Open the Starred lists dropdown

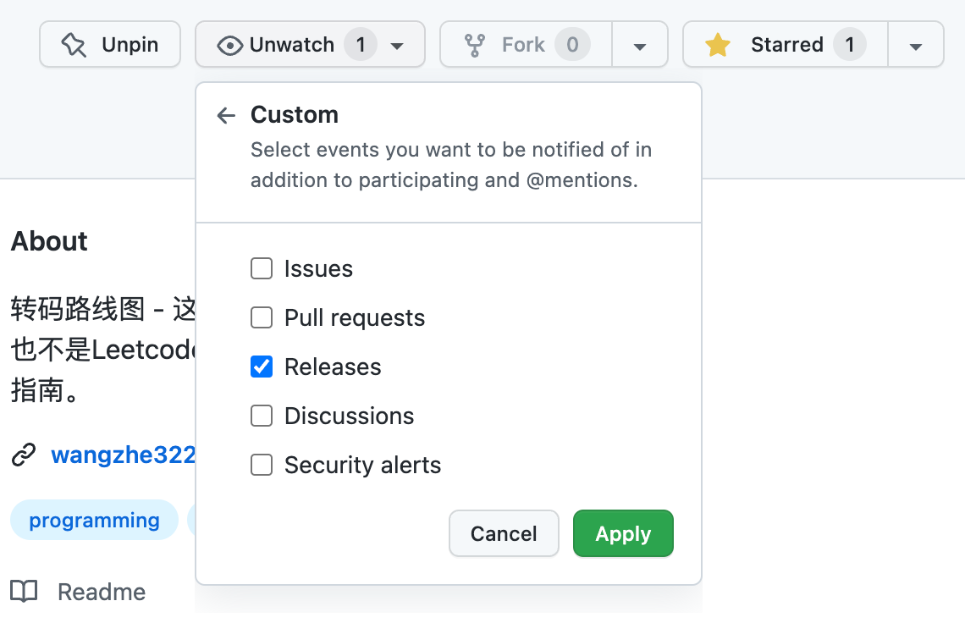[915, 46]
